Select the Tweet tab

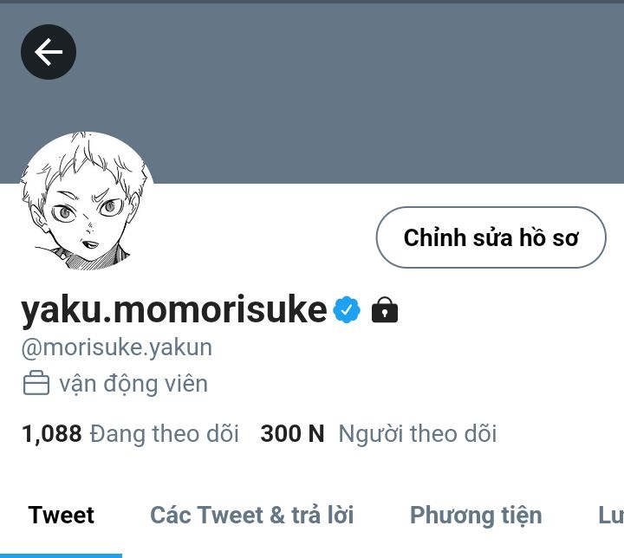(61, 515)
